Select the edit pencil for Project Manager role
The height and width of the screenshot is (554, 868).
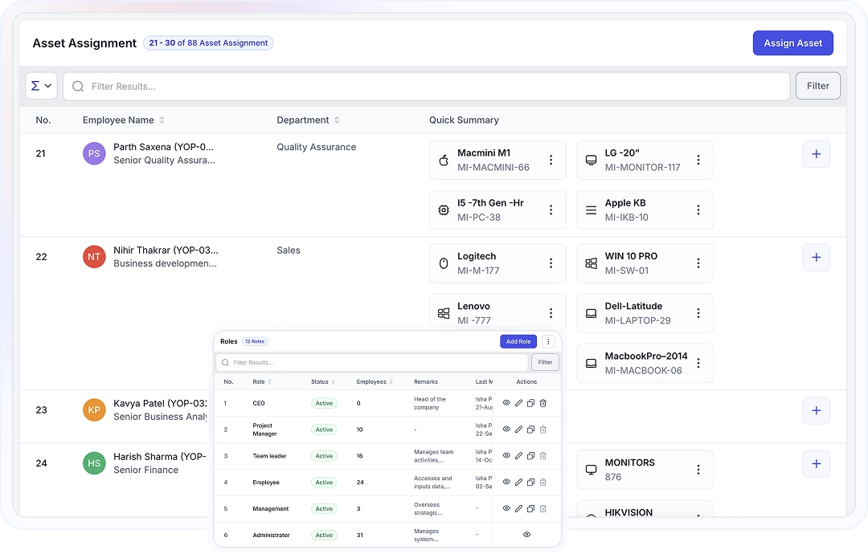pos(518,430)
